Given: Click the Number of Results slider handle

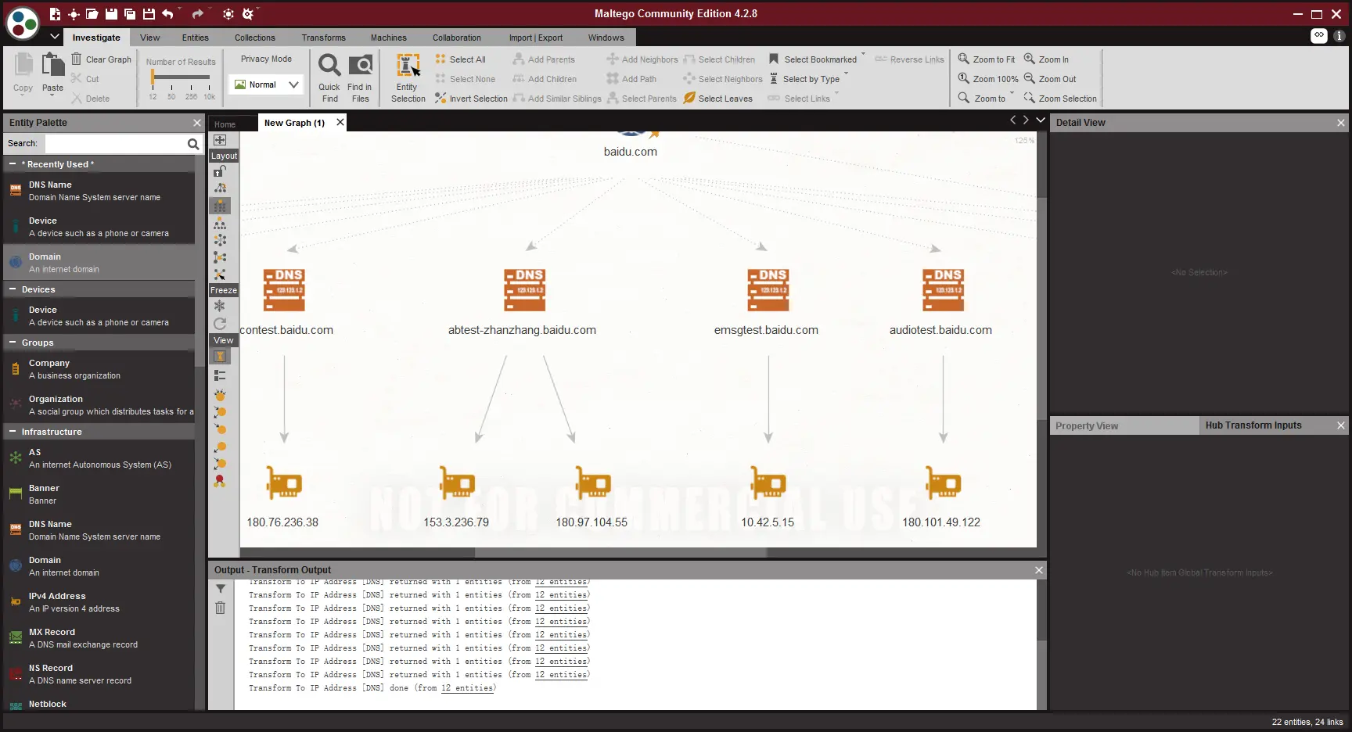Looking at the screenshot, I should 153,77.
